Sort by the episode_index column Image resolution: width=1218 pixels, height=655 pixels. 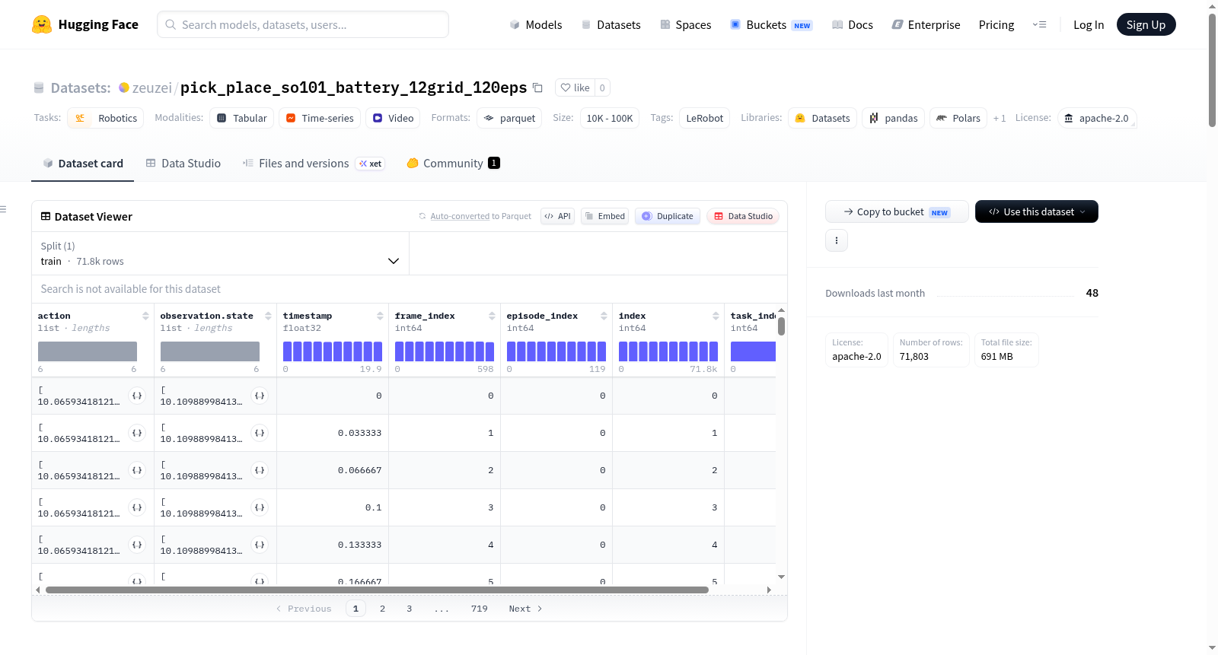(604, 316)
